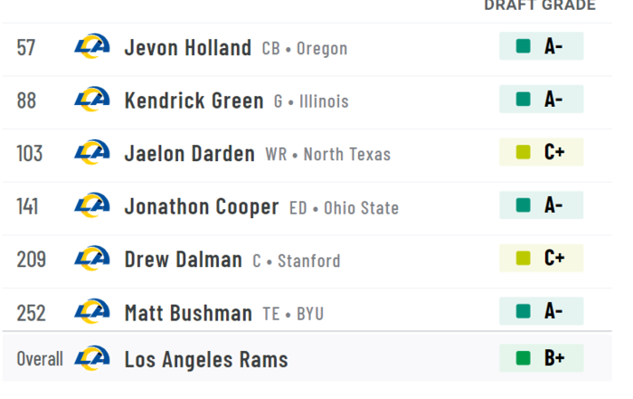Select Jaelon Darden's name

point(189,154)
